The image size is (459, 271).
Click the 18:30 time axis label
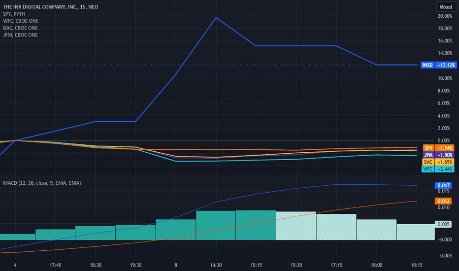click(x=96, y=265)
